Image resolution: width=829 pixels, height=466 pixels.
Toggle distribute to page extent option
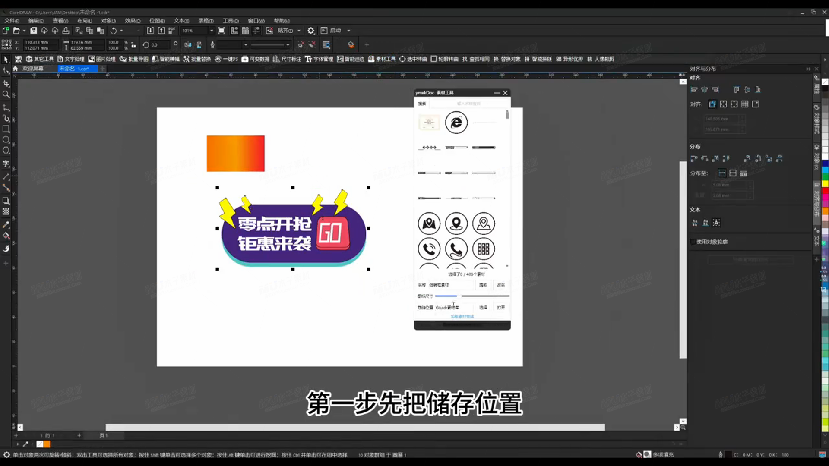733,173
